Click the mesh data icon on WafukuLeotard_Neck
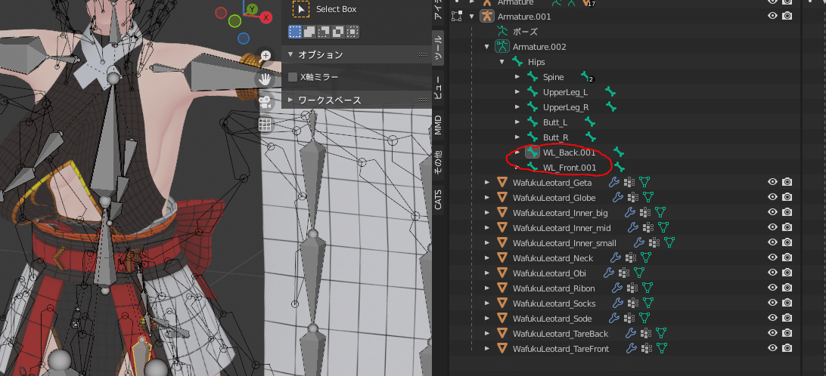This screenshot has height=376, width=826. point(646,258)
